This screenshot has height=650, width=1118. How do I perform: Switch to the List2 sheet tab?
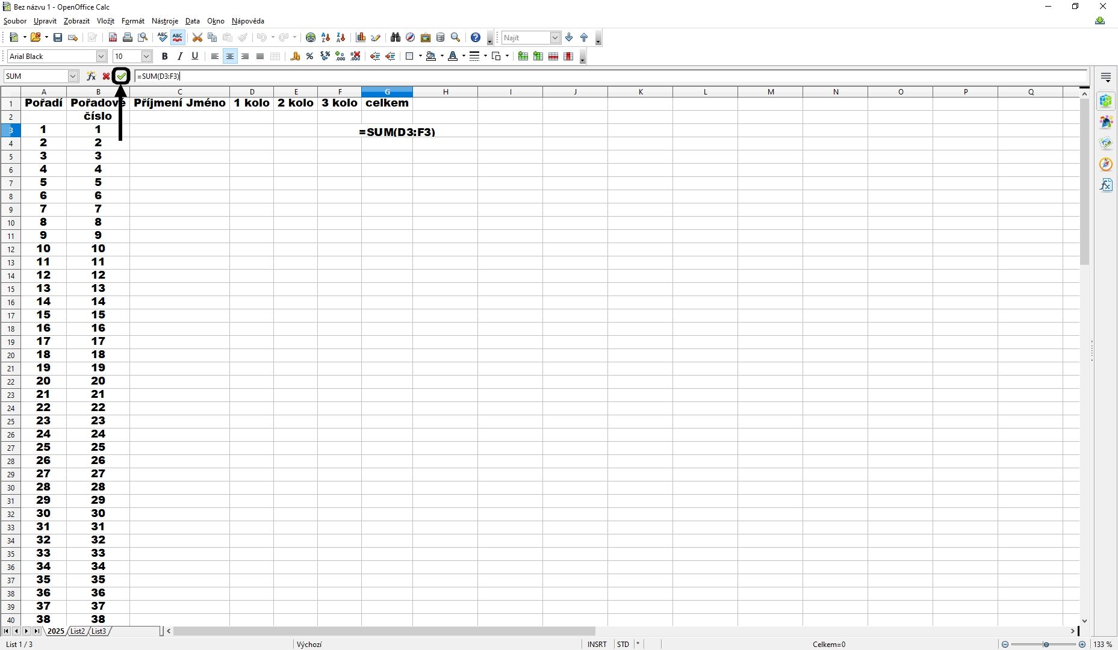click(x=77, y=631)
